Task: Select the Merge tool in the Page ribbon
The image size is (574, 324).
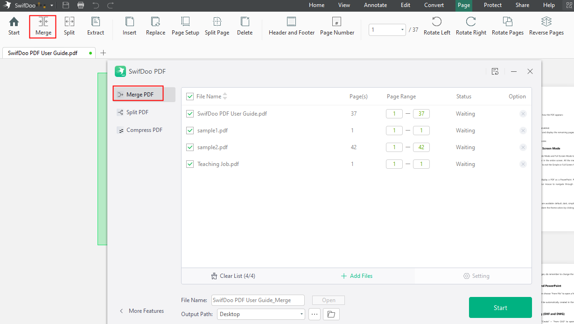Action: (x=43, y=26)
